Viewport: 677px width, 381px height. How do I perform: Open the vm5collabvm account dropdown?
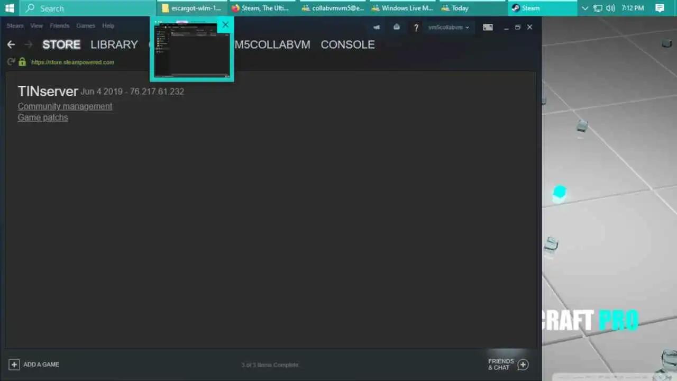click(x=449, y=27)
